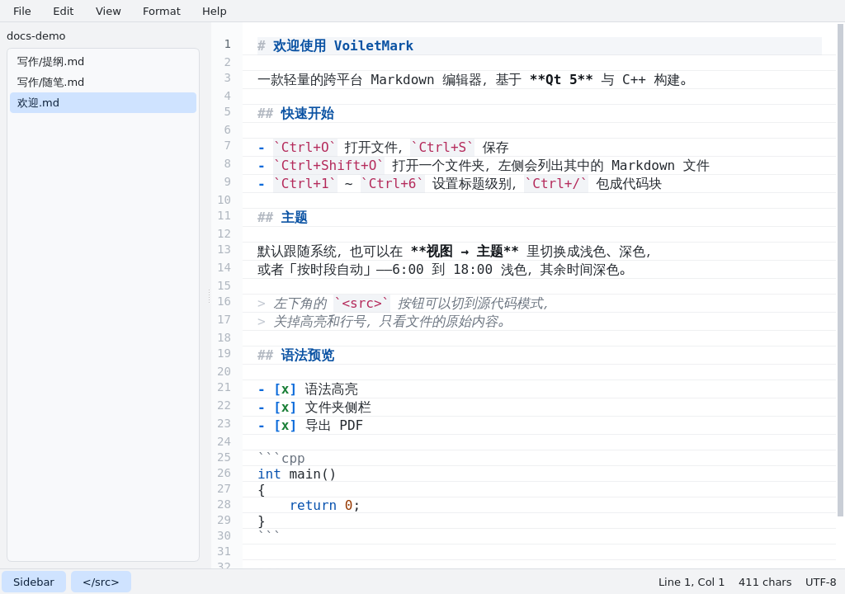Click line number 25 in the gutter
The image size is (845, 594).
[224, 457]
